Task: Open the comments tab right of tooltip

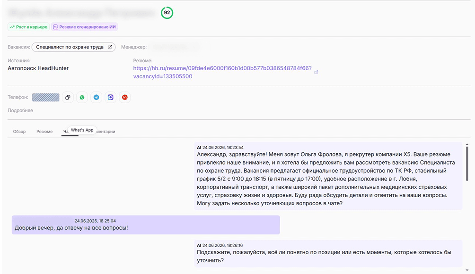Action: tap(106, 132)
